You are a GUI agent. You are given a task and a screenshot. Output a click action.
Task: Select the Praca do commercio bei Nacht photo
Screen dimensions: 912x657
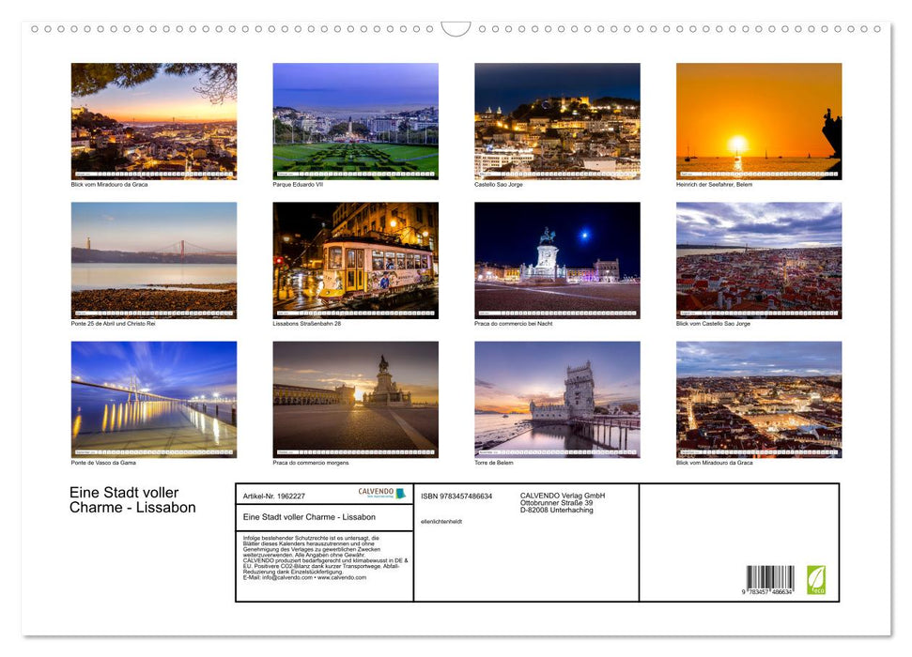pos(557,258)
